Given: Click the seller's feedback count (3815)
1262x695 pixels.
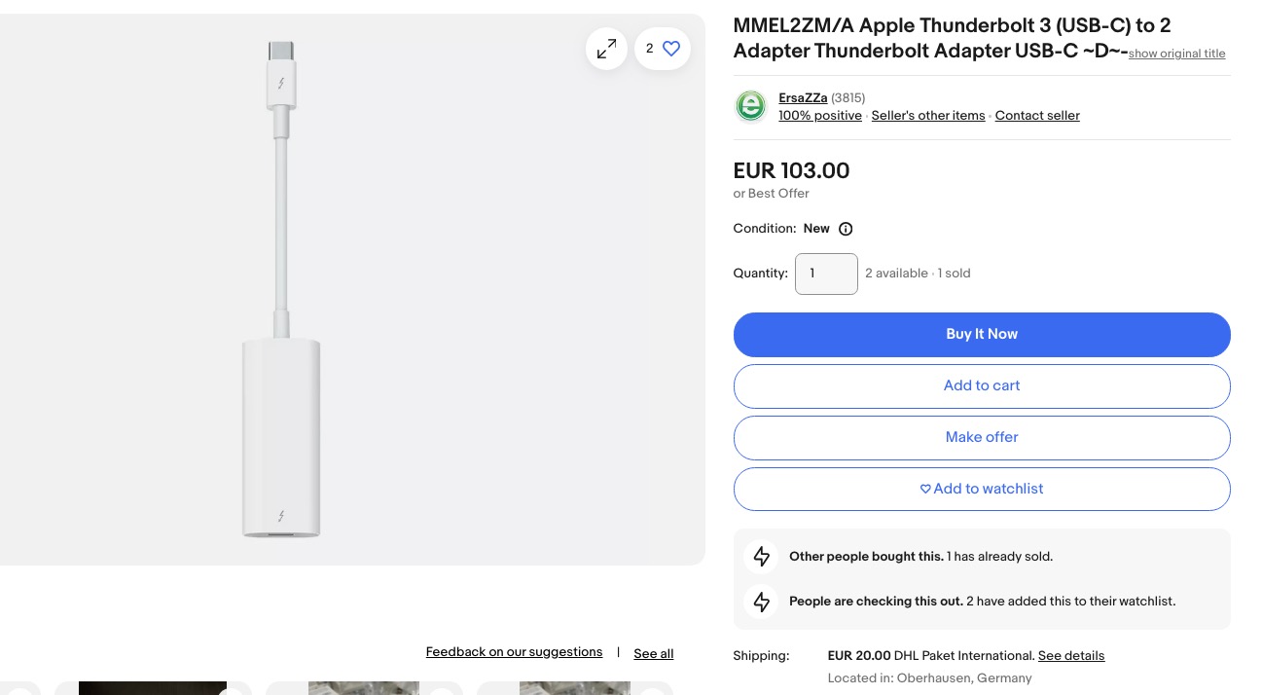Looking at the screenshot, I should [x=847, y=98].
